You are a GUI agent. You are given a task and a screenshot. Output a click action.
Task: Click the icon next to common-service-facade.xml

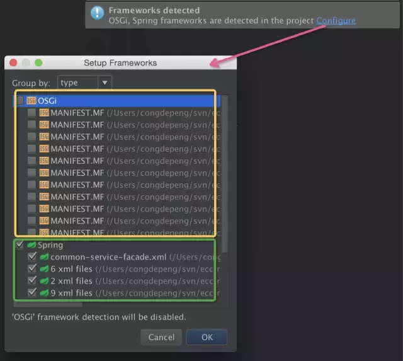pyautogui.click(x=44, y=257)
